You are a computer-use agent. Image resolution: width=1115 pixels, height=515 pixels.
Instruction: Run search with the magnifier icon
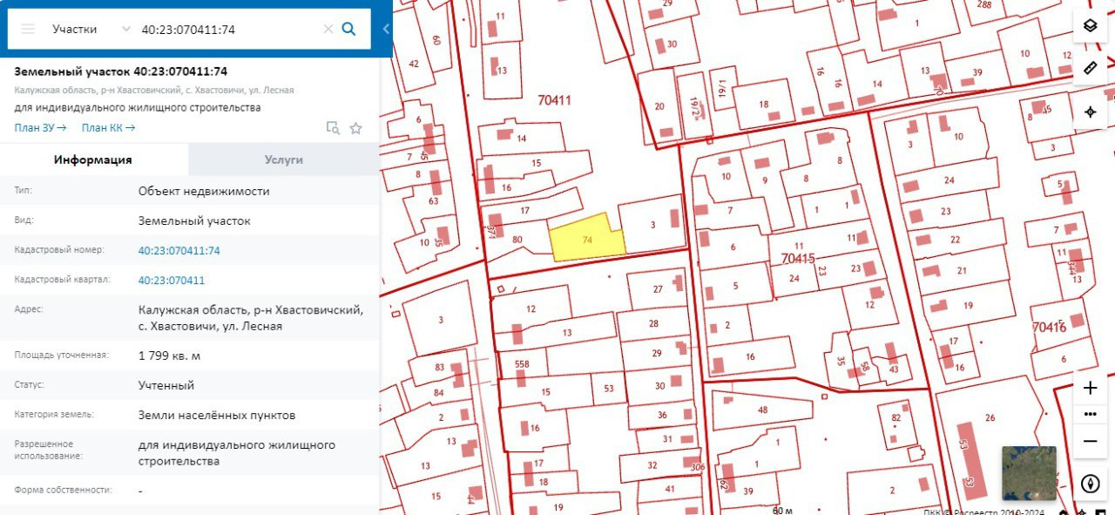click(x=348, y=29)
